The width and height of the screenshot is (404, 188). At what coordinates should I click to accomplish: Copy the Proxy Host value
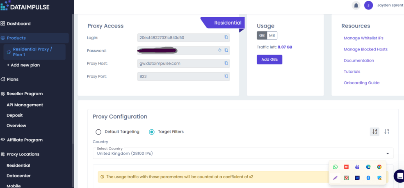click(226, 63)
